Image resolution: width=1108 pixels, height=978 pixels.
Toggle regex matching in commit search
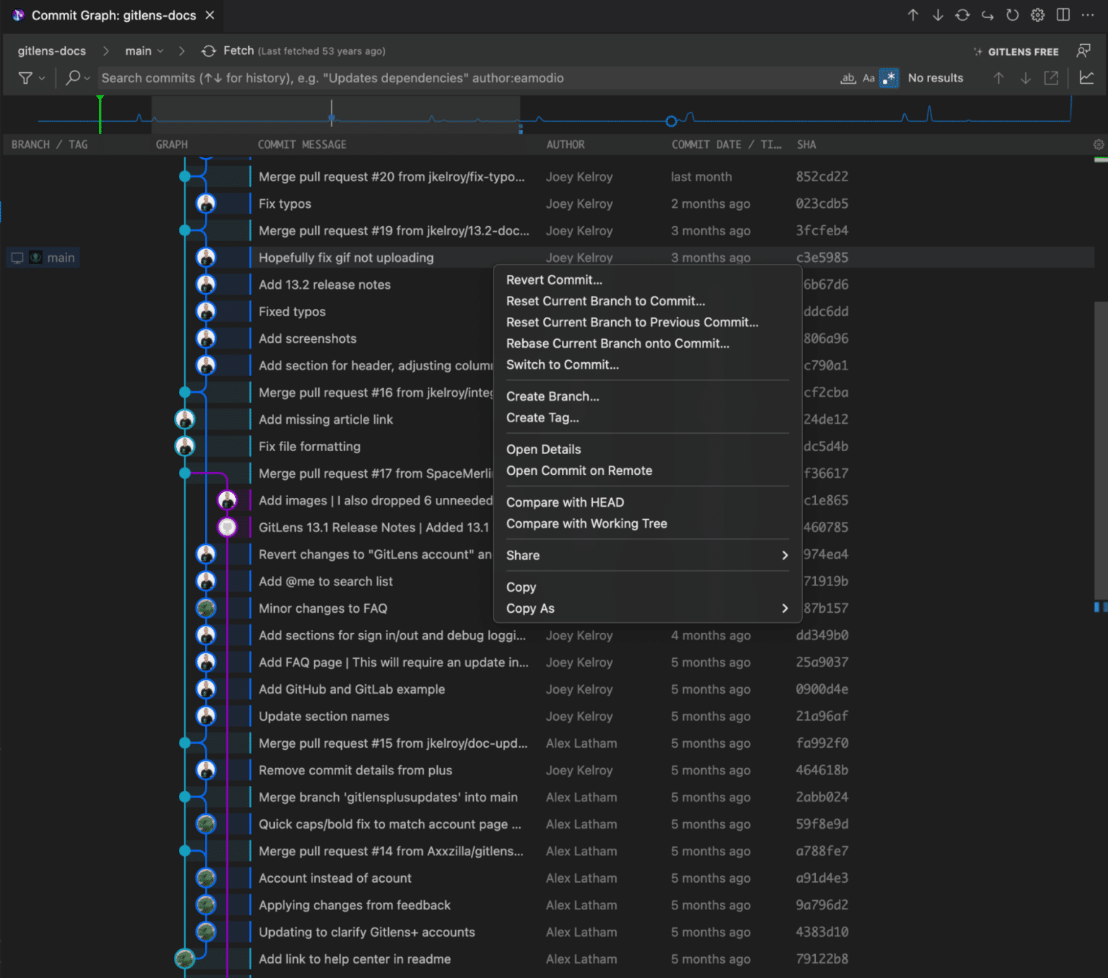889,78
